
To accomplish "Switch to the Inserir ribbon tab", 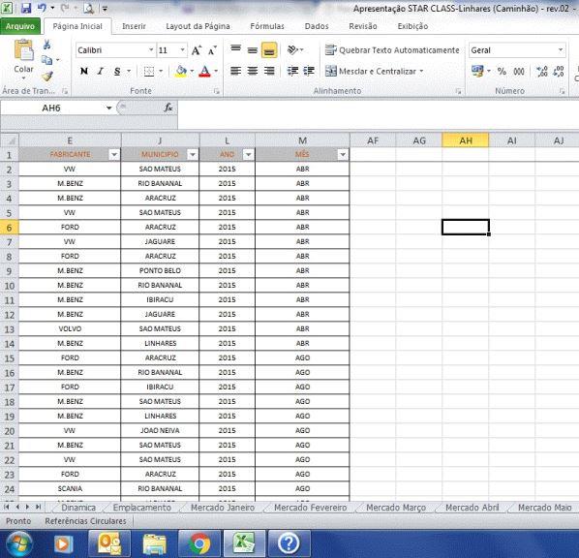I will point(134,26).
